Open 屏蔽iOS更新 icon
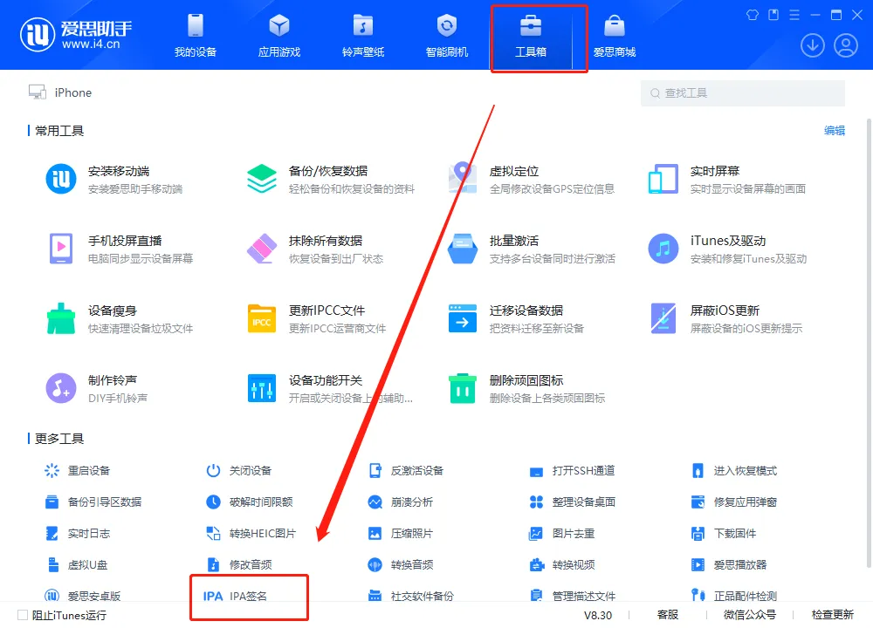This screenshot has width=873, height=628. pyautogui.click(x=663, y=318)
